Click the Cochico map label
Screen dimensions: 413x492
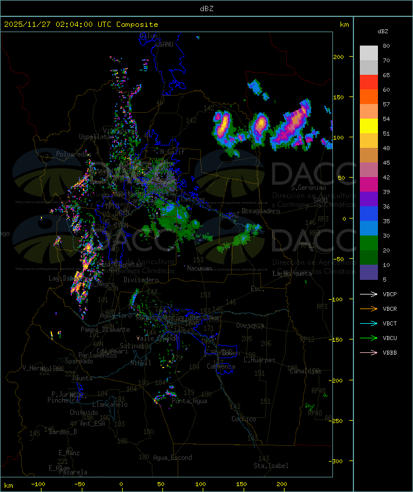[244, 419]
